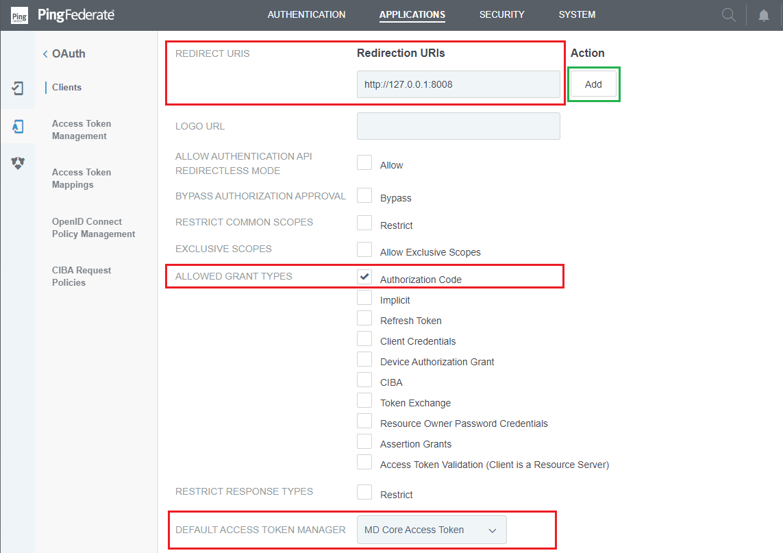Select Clients in the OAuth sidebar
783x553 pixels.
(x=66, y=88)
